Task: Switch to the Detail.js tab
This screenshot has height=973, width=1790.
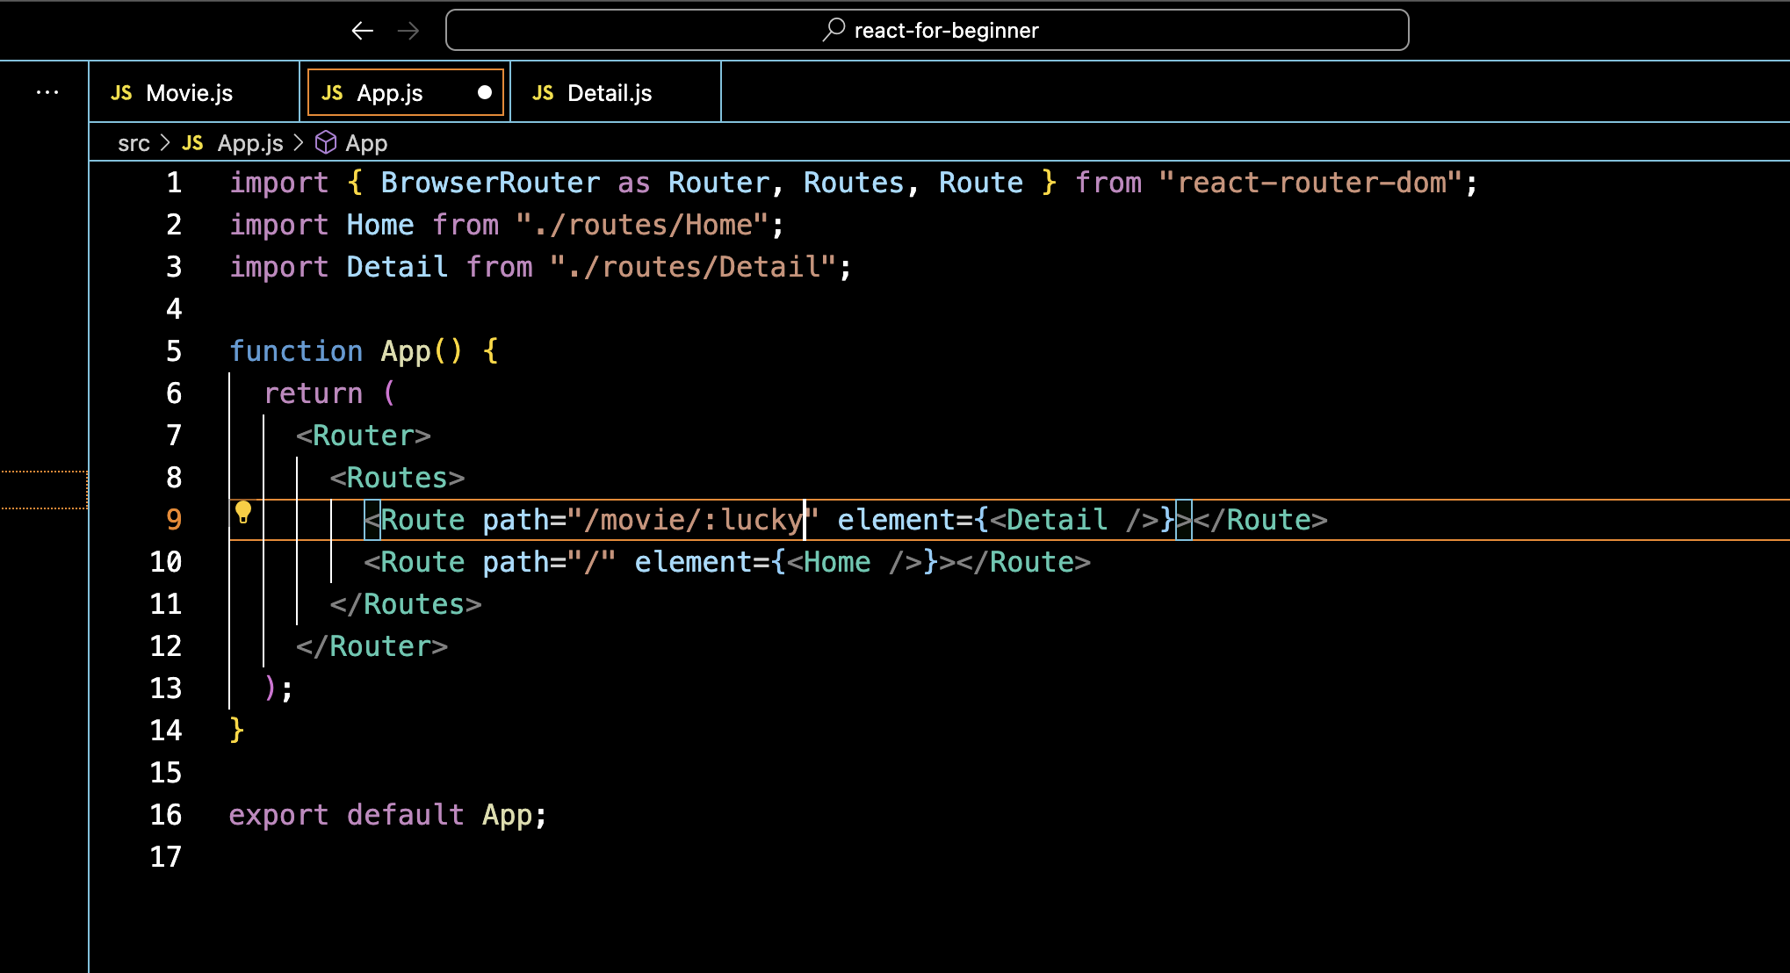Action: [610, 93]
